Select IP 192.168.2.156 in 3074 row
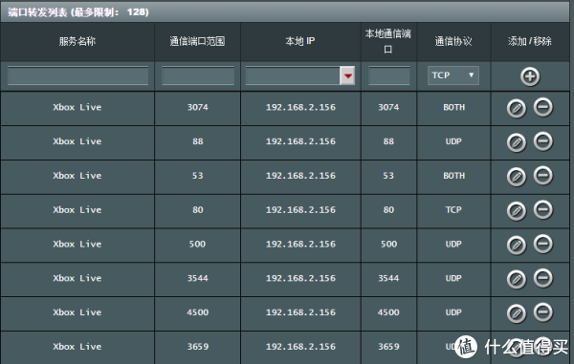Screen dimensions: 574x364 click(300, 107)
